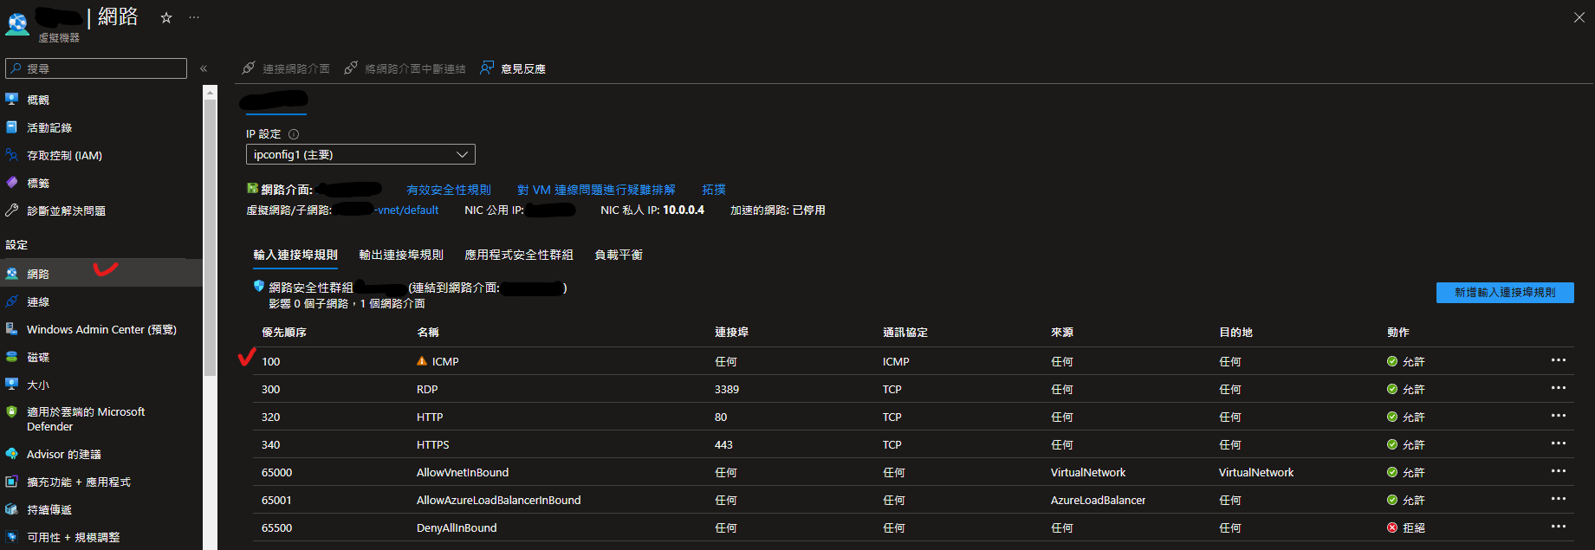Click the 磁碟 disk icon

point(12,357)
